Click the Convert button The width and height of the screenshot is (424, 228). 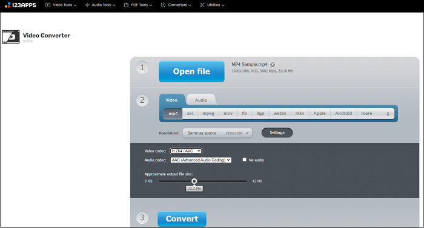click(x=182, y=218)
